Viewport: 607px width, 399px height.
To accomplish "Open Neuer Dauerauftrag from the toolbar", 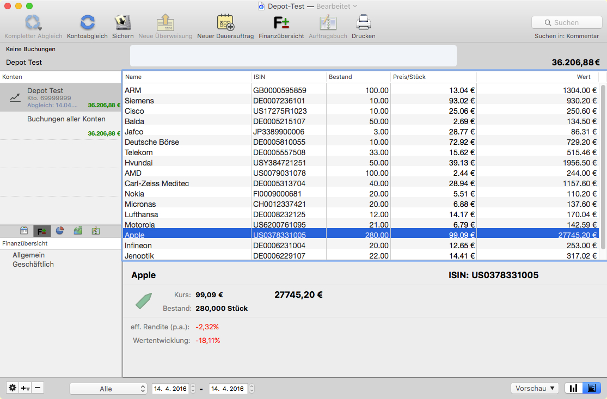I will tap(225, 23).
